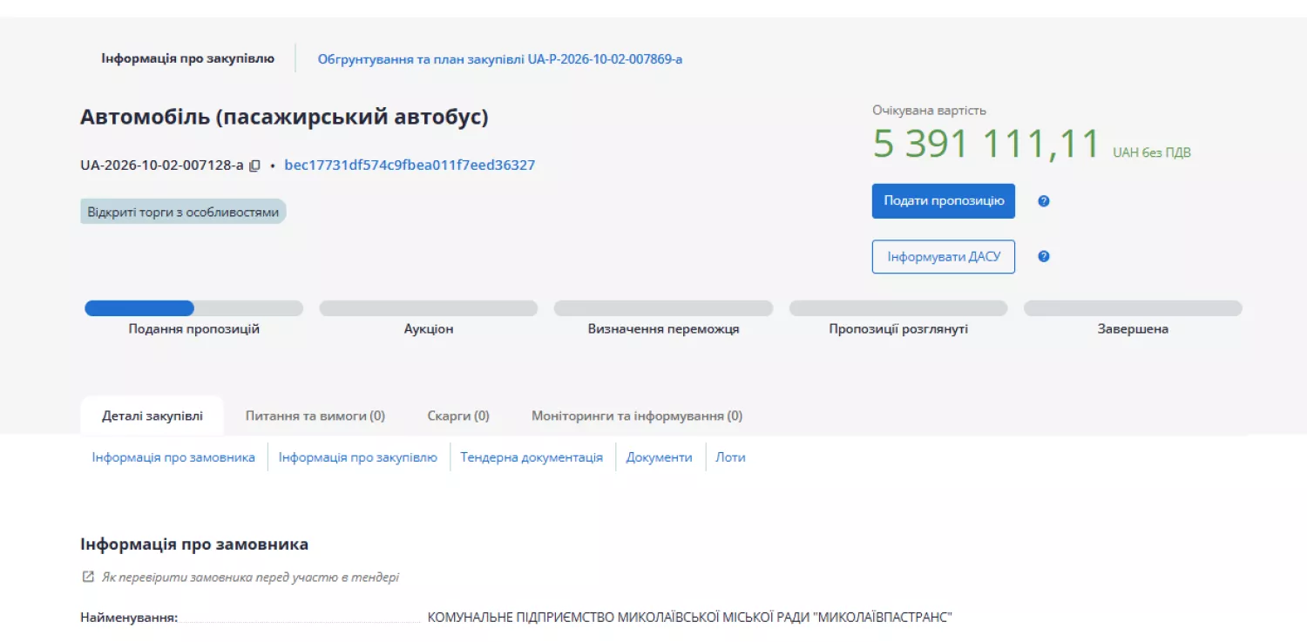The image size is (1307, 642).
Task: Click the Найменування field label
Action: (x=129, y=618)
